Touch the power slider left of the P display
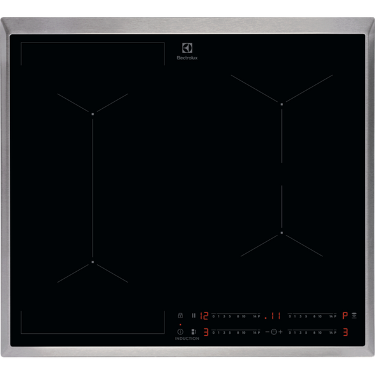This screenshot has width=375, height=375. 312,315
